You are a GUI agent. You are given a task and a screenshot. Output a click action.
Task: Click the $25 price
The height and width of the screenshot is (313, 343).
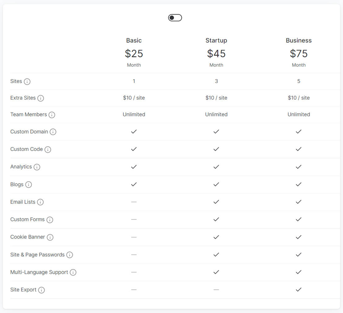click(x=134, y=54)
